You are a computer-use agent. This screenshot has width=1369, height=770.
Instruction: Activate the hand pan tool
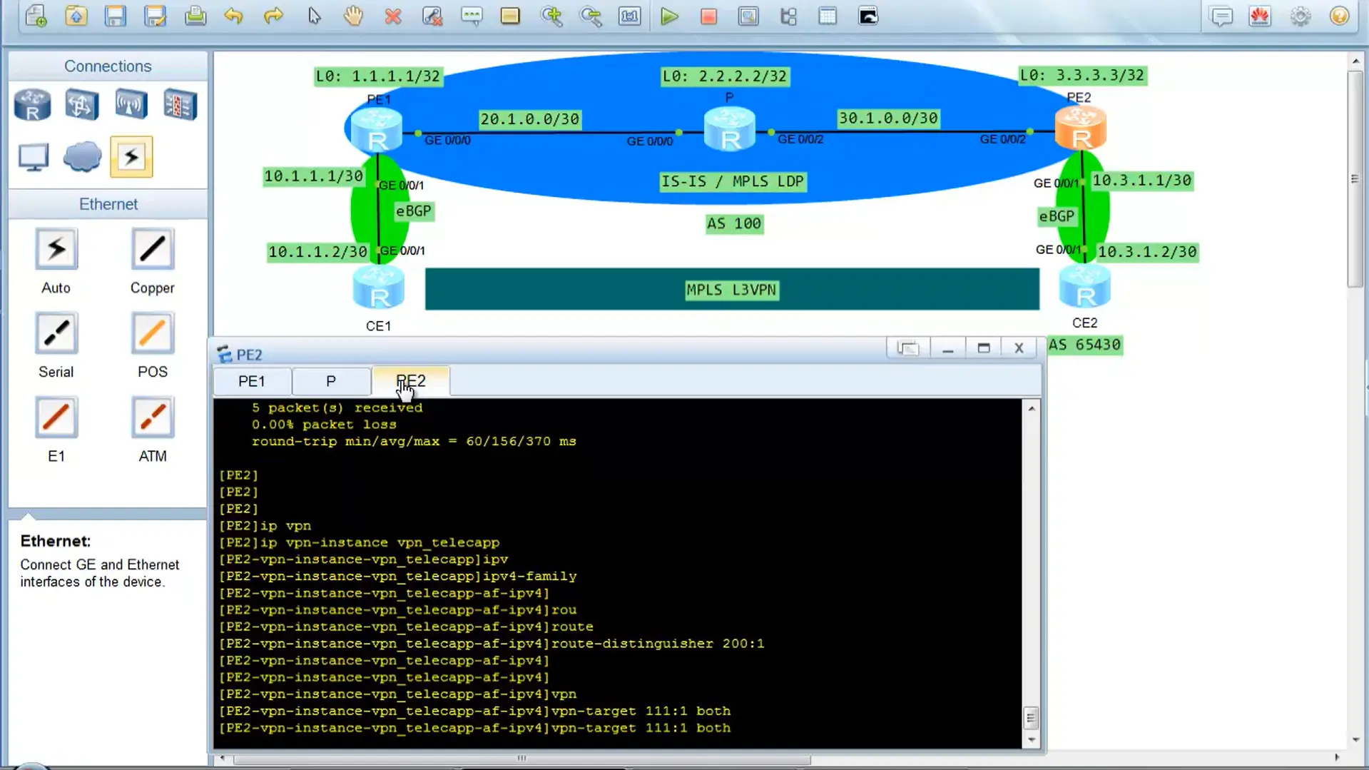pyautogui.click(x=353, y=16)
